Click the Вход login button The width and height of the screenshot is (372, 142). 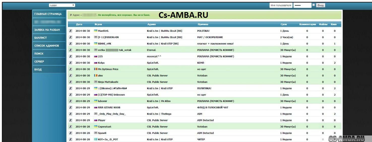pyautogui.click(x=321, y=5)
